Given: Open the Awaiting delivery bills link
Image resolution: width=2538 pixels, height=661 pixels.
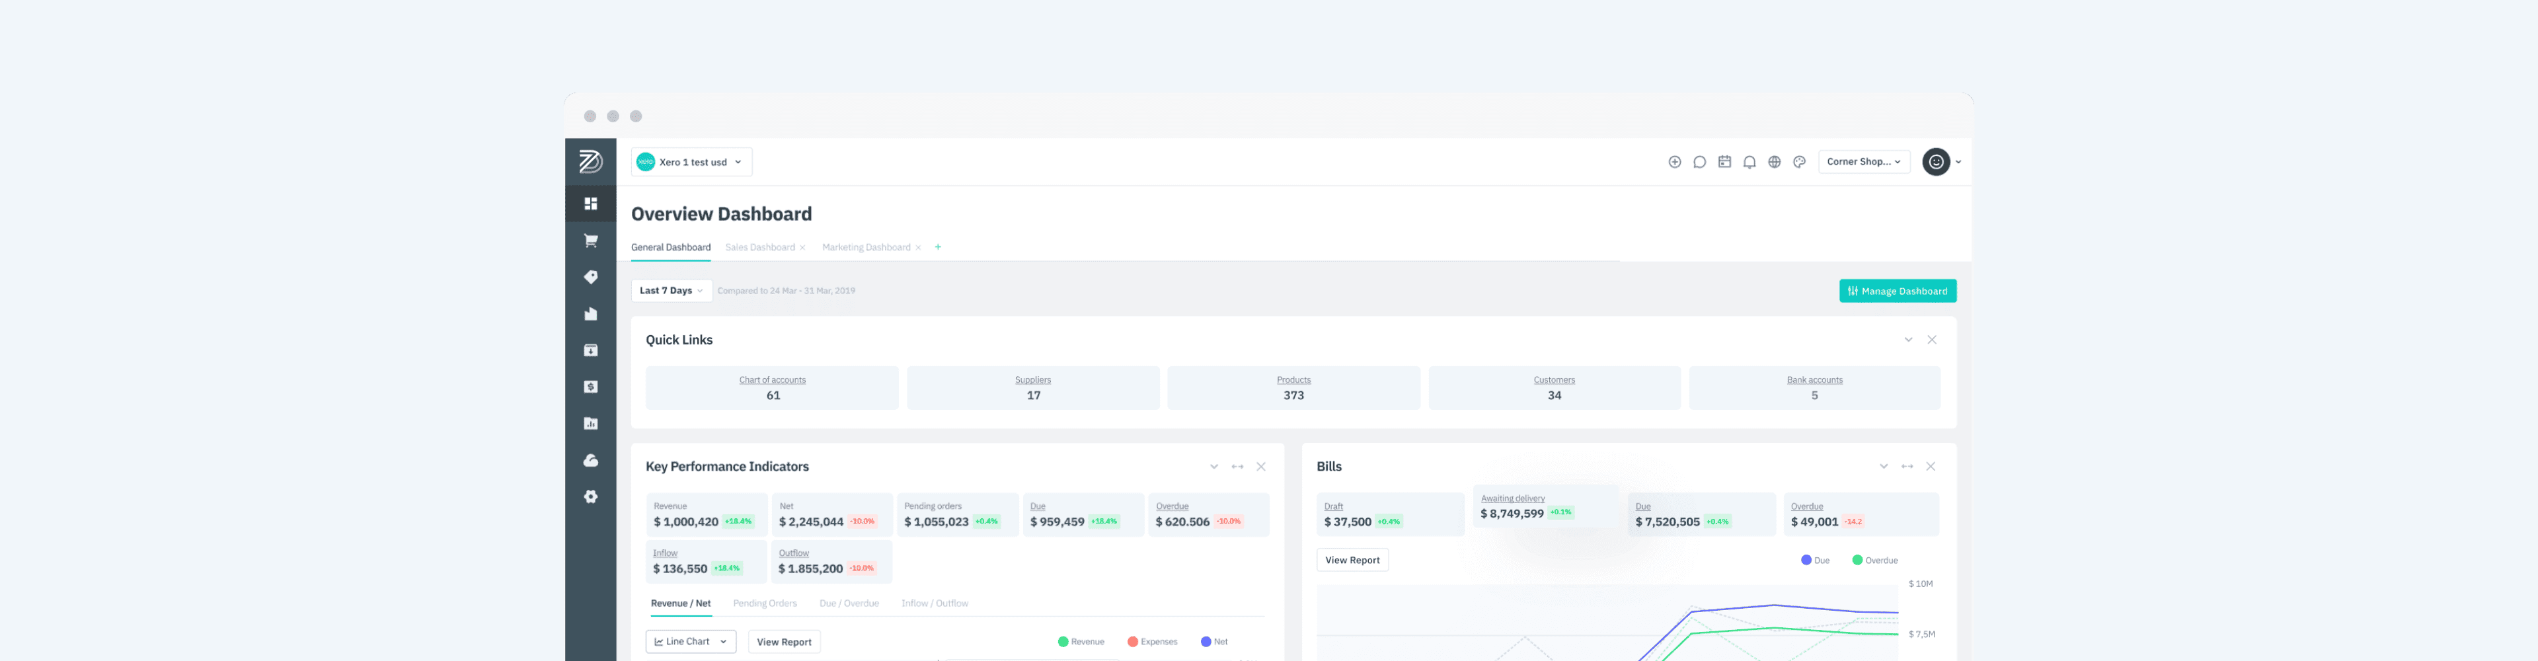Looking at the screenshot, I should pos(1512,498).
